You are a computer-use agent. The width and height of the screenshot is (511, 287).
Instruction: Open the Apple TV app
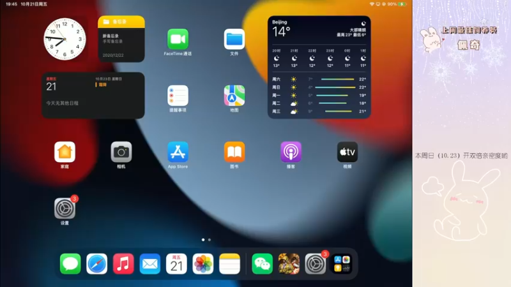coord(347,152)
